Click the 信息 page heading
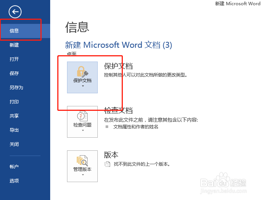Image resolution: width=261 pixels, height=200 pixels. 77,27
